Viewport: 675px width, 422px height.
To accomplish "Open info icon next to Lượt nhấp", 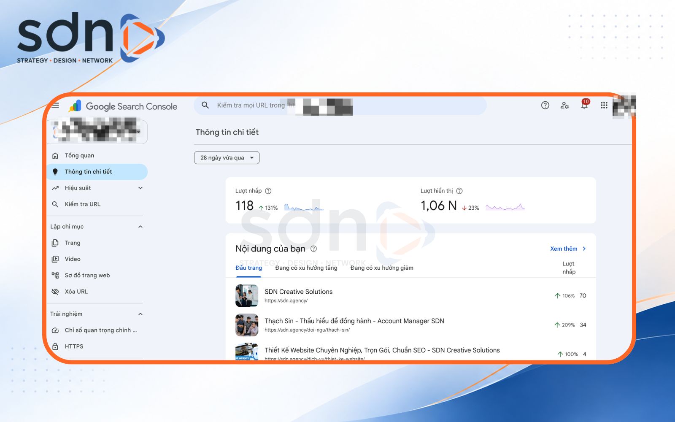I will click(x=268, y=191).
